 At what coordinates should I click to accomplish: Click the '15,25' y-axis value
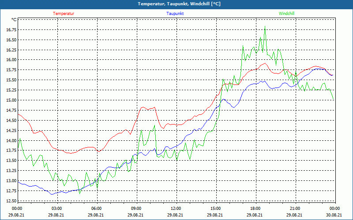tap(12, 90)
